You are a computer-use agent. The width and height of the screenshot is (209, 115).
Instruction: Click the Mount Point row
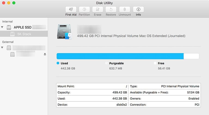[92, 86]
